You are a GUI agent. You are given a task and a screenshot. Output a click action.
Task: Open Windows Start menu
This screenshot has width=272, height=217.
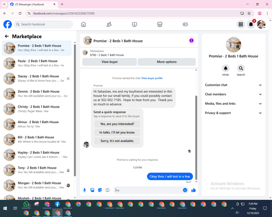tap(5, 208)
